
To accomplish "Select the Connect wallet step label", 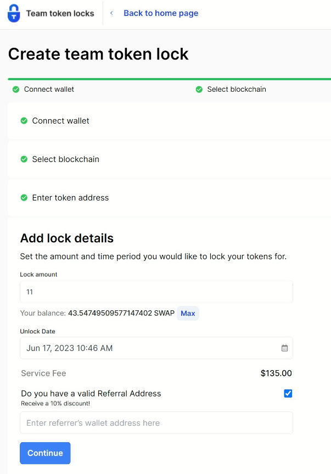I will (49, 89).
